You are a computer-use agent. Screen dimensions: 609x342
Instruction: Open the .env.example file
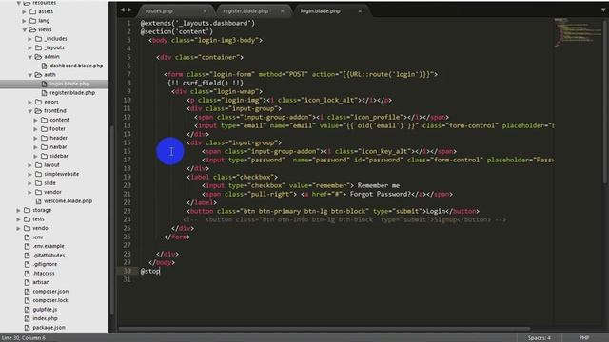49,246
